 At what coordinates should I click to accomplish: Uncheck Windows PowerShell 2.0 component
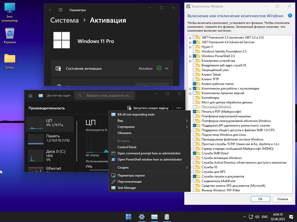click(195, 56)
